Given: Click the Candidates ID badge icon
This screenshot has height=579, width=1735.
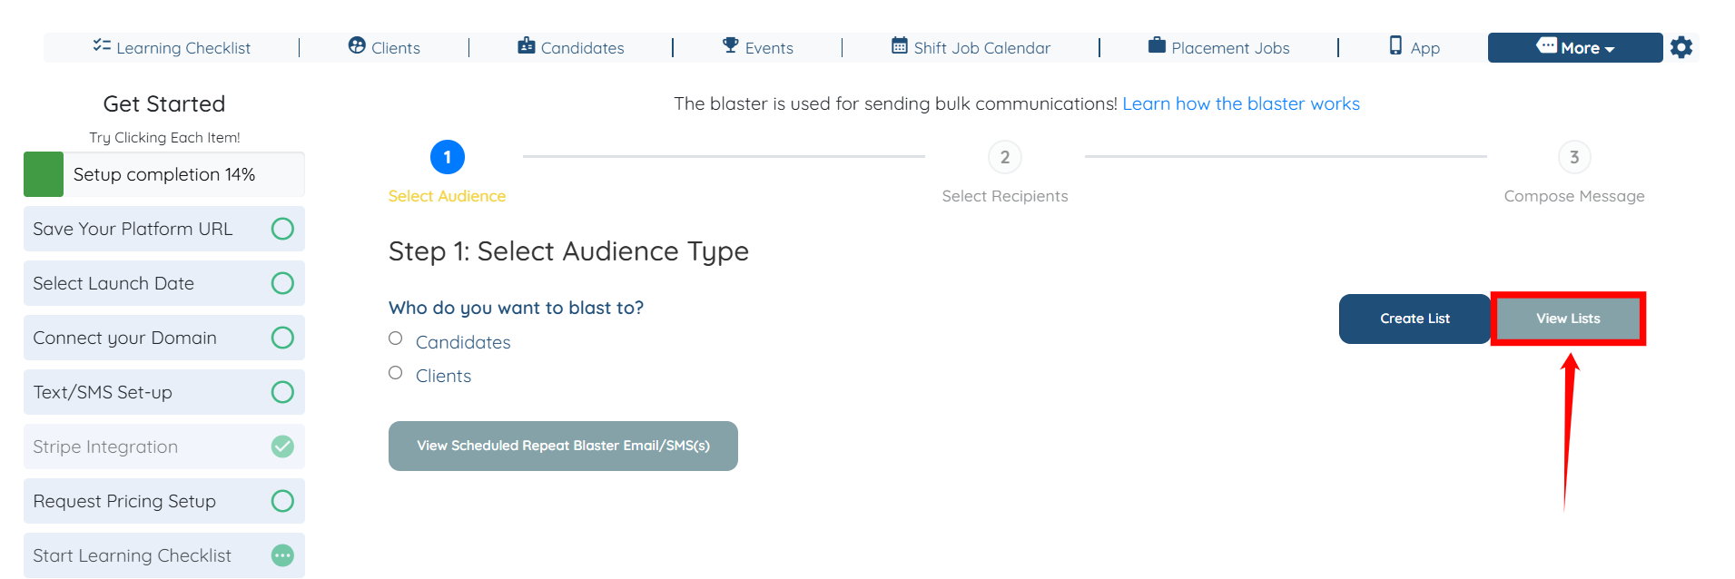Looking at the screenshot, I should (x=527, y=45).
